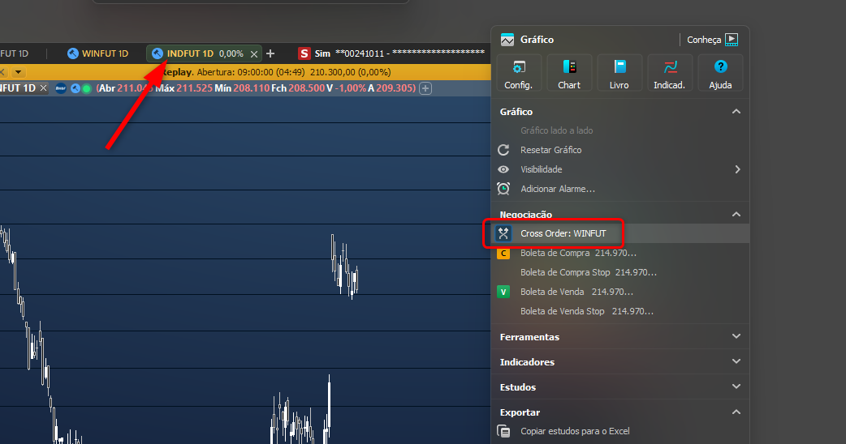Collapse the Exportar section
The width and height of the screenshot is (846, 444).
[736, 412]
